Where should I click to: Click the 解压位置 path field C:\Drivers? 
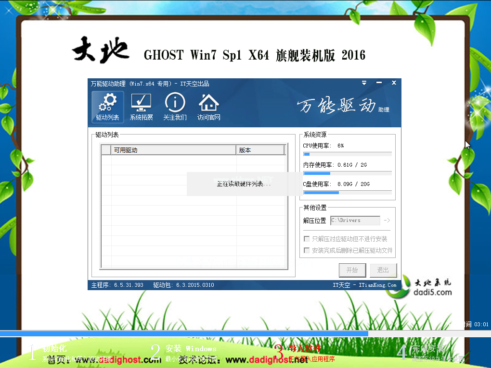click(x=355, y=221)
